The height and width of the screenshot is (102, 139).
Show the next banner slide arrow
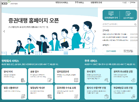tap(95, 31)
